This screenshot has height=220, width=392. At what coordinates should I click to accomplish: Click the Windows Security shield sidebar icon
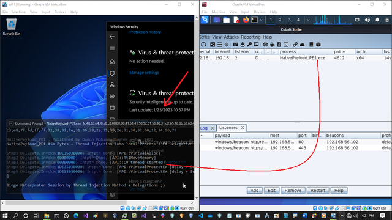(x=112, y=73)
